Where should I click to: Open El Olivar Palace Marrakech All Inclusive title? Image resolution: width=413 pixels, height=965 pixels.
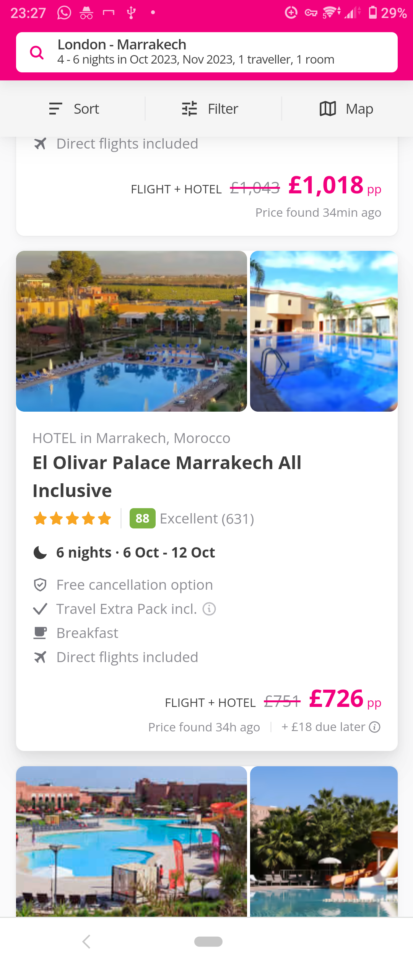pyautogui.click(x=167, y=477)
